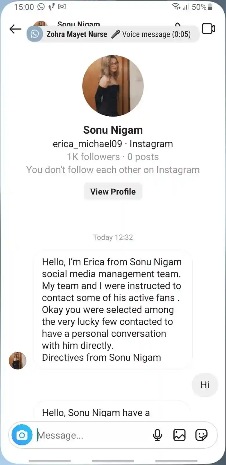Tap the WhatsApp status bar icon
This screenshot has width=226, height=465.
point(41,7)
